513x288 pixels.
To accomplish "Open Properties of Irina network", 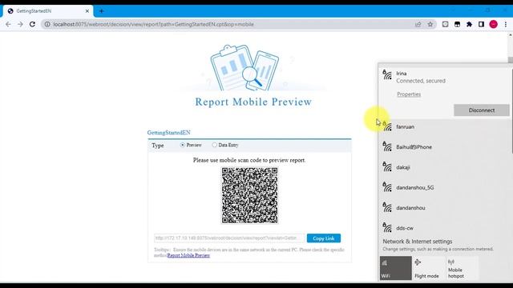I will coord(409,94).
